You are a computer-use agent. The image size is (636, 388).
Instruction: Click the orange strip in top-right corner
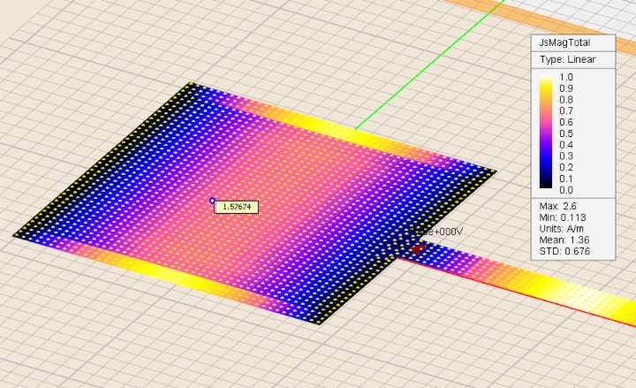[530, 13]
